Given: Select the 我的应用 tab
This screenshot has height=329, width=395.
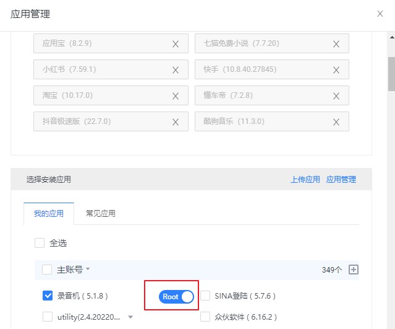Looking at the screenshot, I should pyautogui.click(x=48, y=214).
